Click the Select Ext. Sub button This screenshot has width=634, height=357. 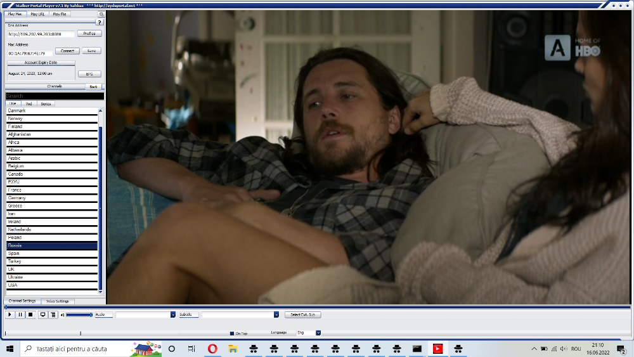click(x=303, y=315)
